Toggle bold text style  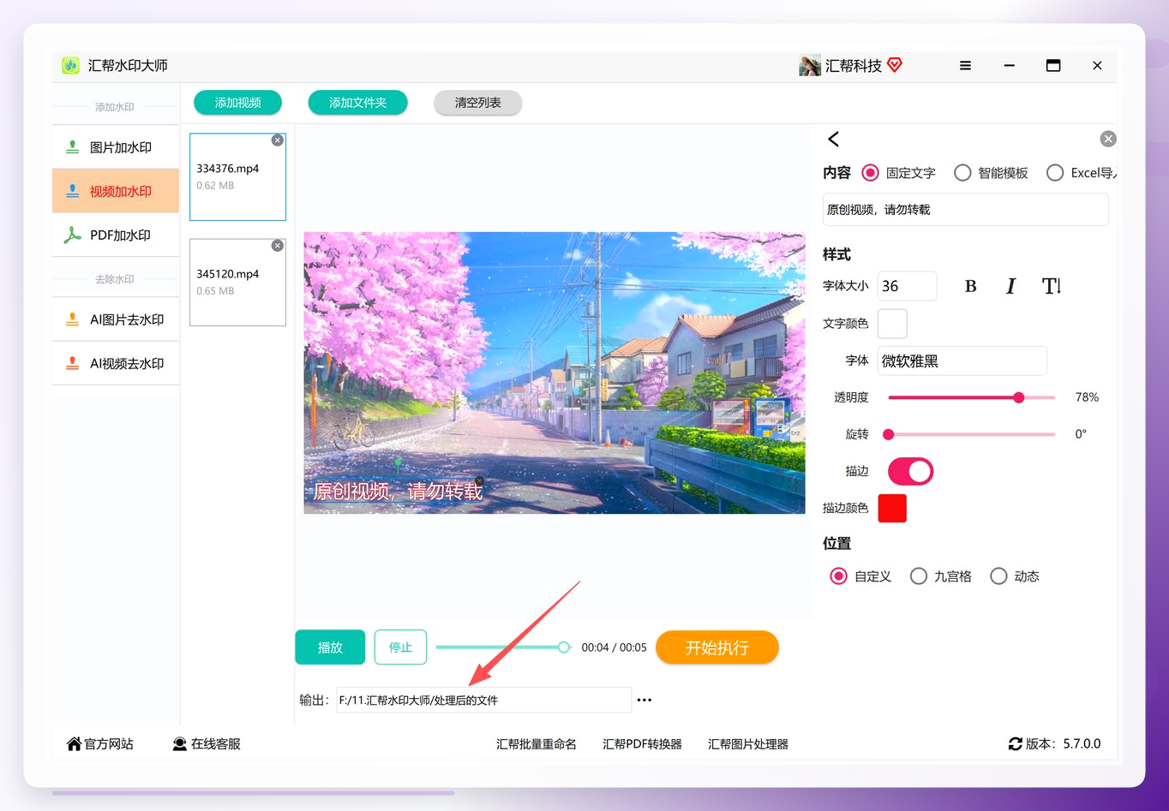point(970,286)
